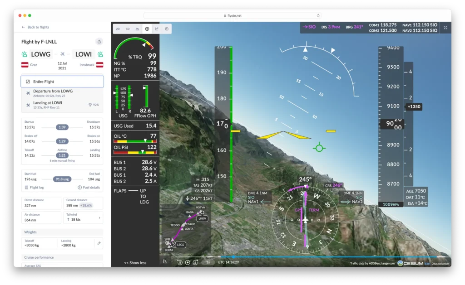Skip back 5 seconds in playback
Image resolution: width=465 pixels, height=285 pixels.
tap(180, 262)
